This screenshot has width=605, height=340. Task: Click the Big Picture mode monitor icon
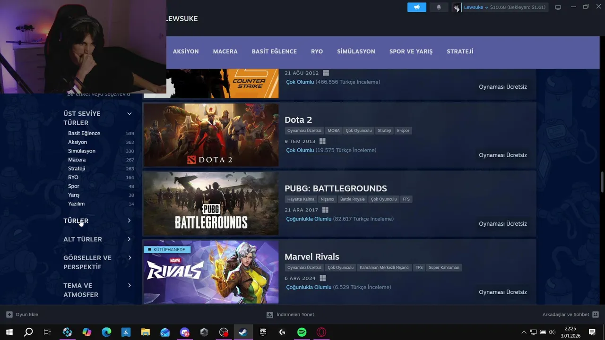tap(558, 8)
